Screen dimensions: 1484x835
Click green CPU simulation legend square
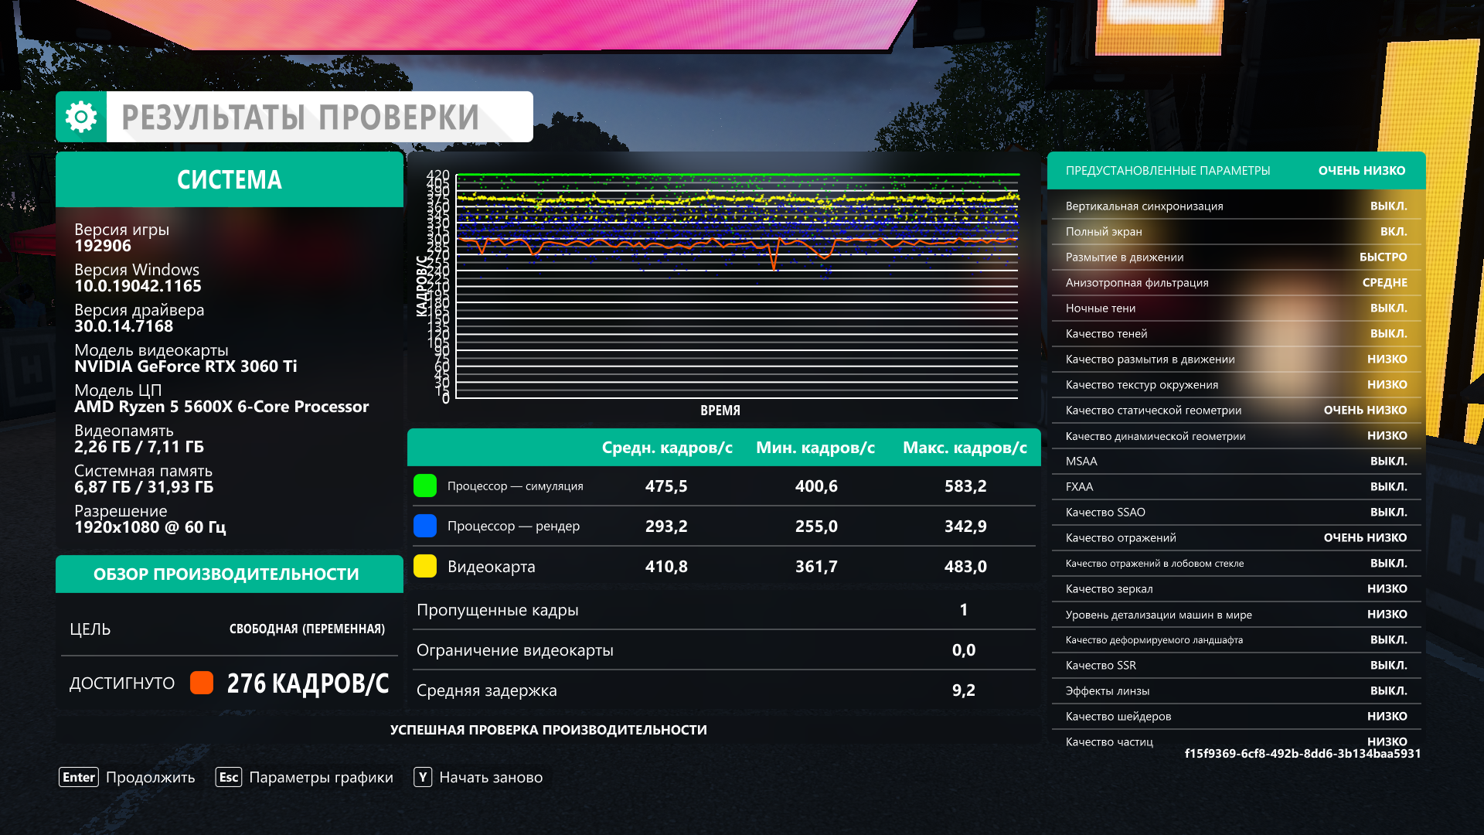[x=425, y=486]
